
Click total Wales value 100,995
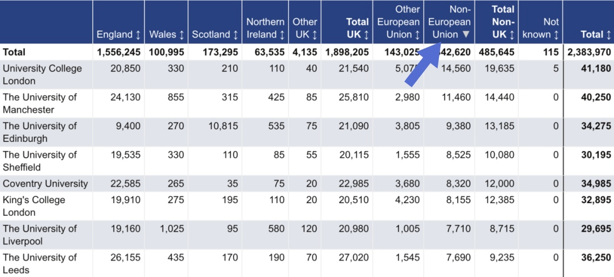tap(167, 52)
